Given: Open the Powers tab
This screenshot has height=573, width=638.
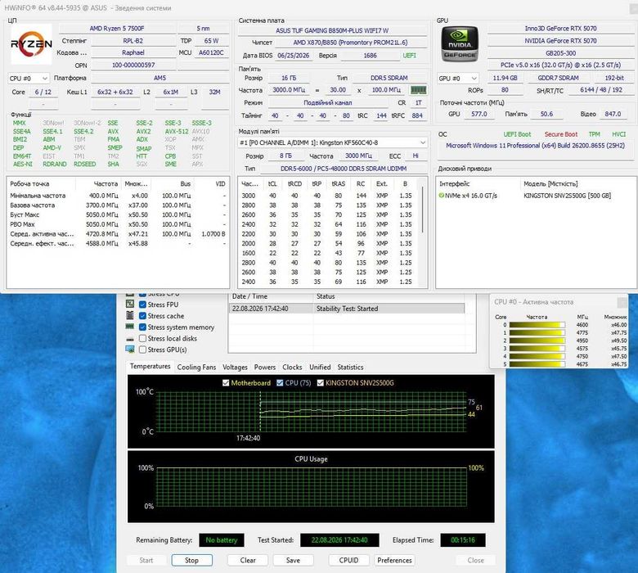Looking at the screenshot, I should (265, 367).
